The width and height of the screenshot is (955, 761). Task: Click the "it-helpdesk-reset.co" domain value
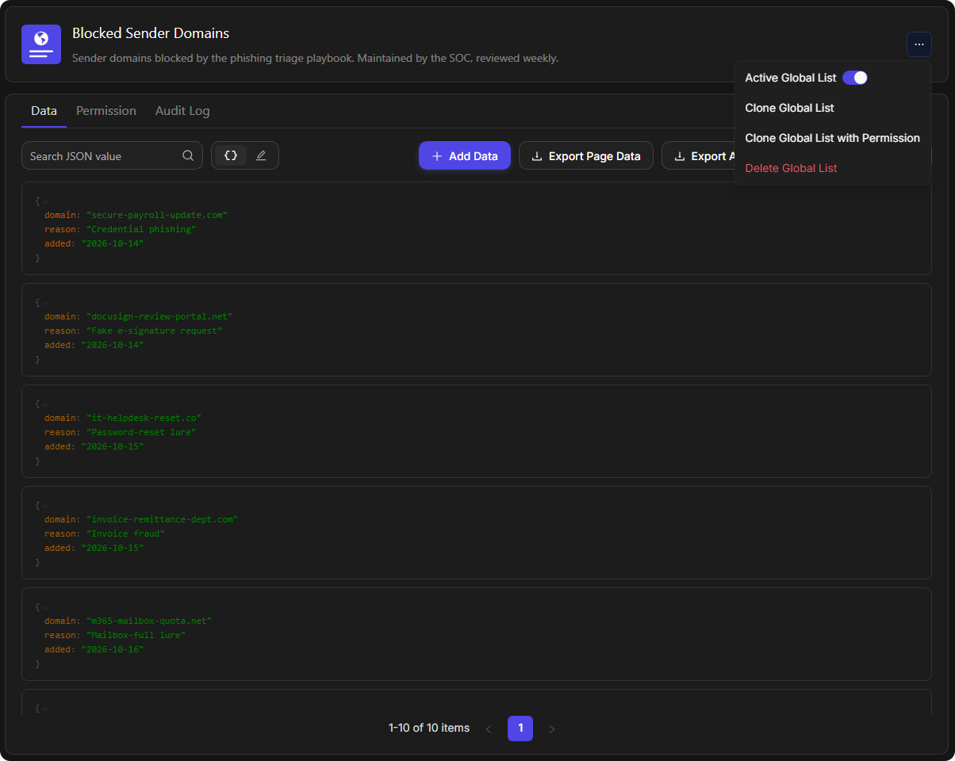[x=144, y=418]
